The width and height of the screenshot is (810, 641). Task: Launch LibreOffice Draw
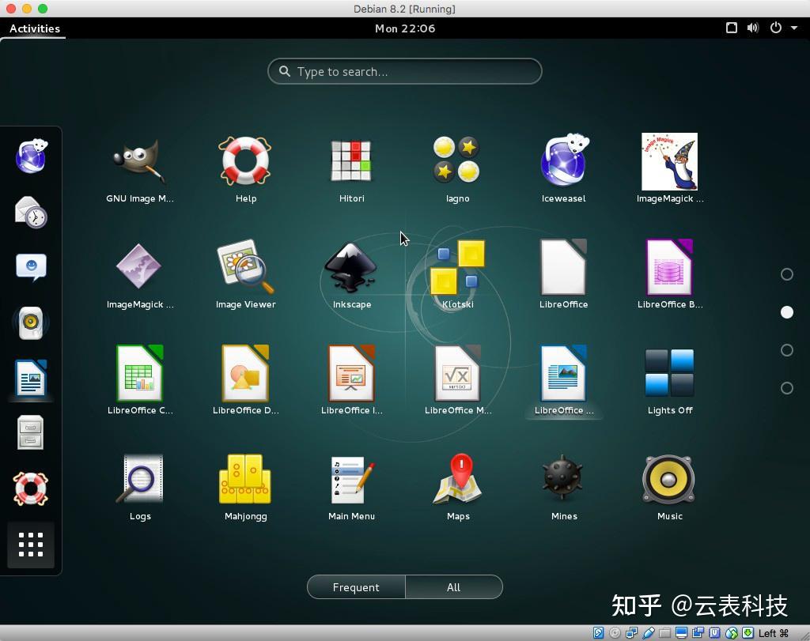click(245, 381)
